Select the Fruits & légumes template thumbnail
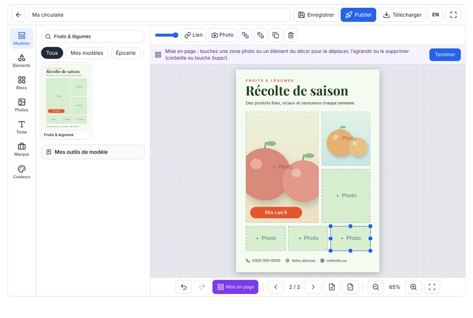Viewport: 473px width, 318px height. point(66,101)
